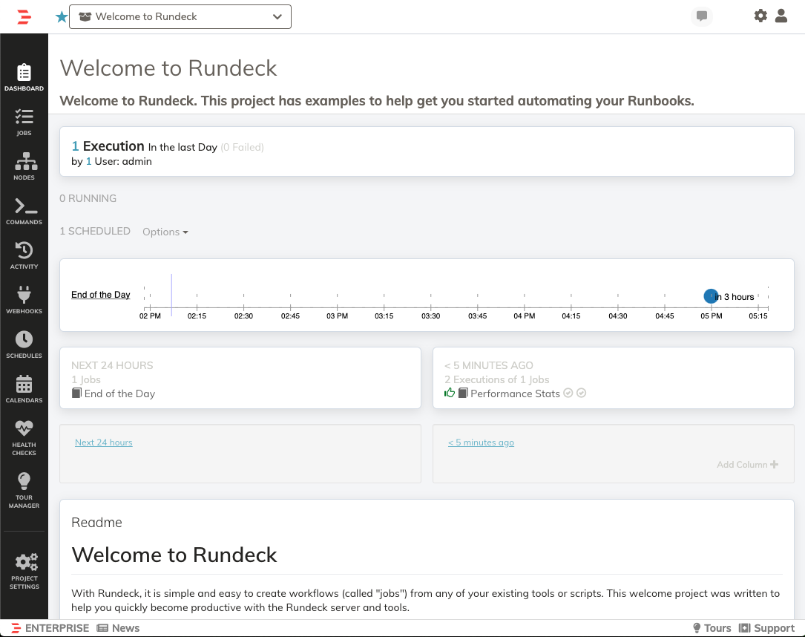Toggle the favorite star for project
Viewport: 805px width, 637px height.
click(61, 16)
